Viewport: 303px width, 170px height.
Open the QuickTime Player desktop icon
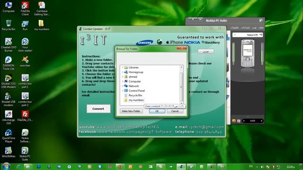tap(9, 136)
